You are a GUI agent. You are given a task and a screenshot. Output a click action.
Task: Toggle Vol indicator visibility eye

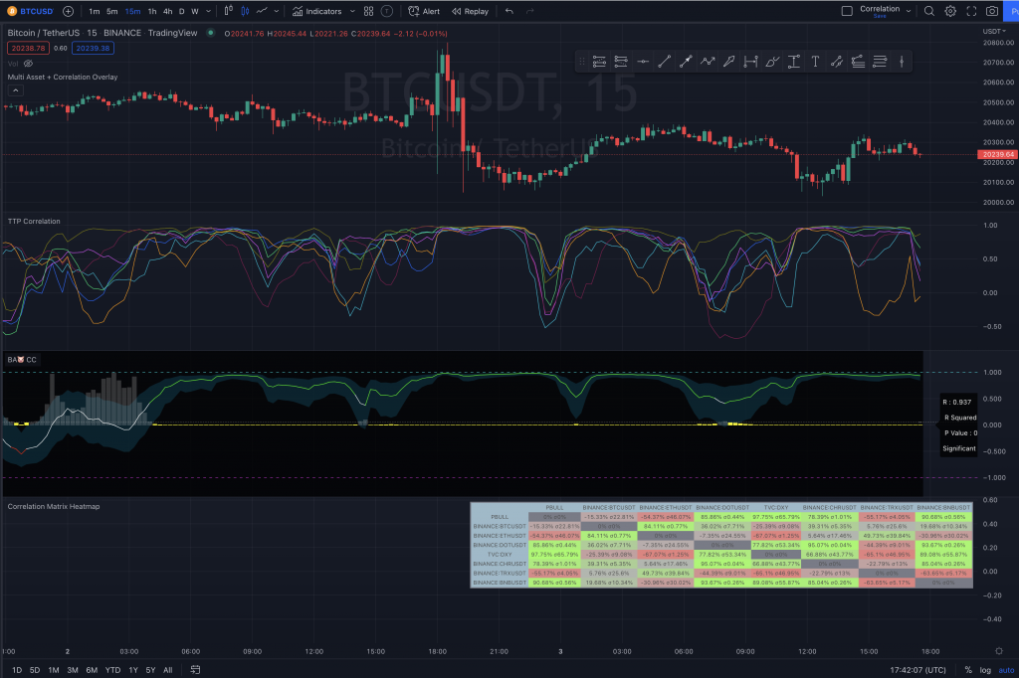pos(28,64)
